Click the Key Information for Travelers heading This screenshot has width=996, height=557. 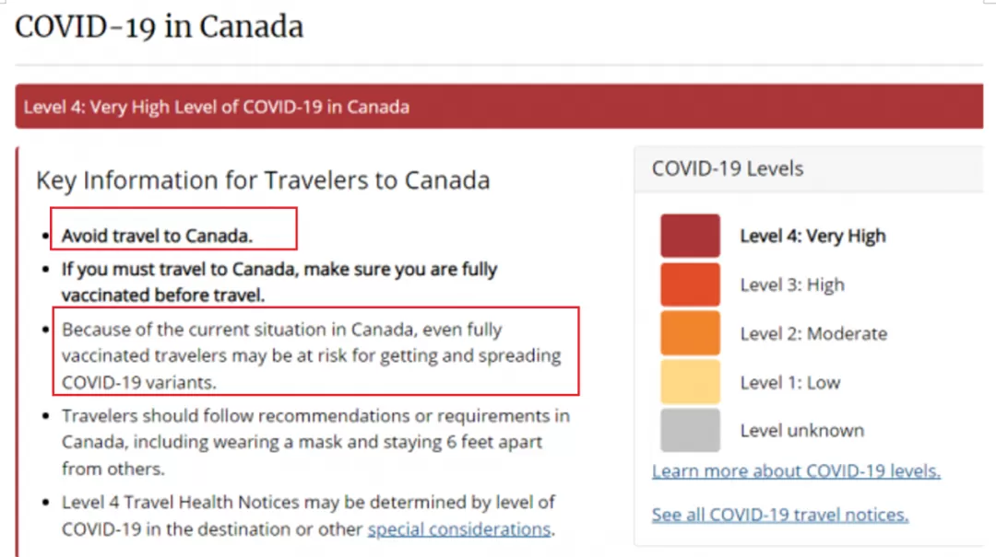(x=263, y=180)
